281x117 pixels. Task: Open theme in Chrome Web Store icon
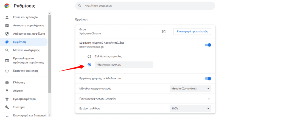point(164,32)
